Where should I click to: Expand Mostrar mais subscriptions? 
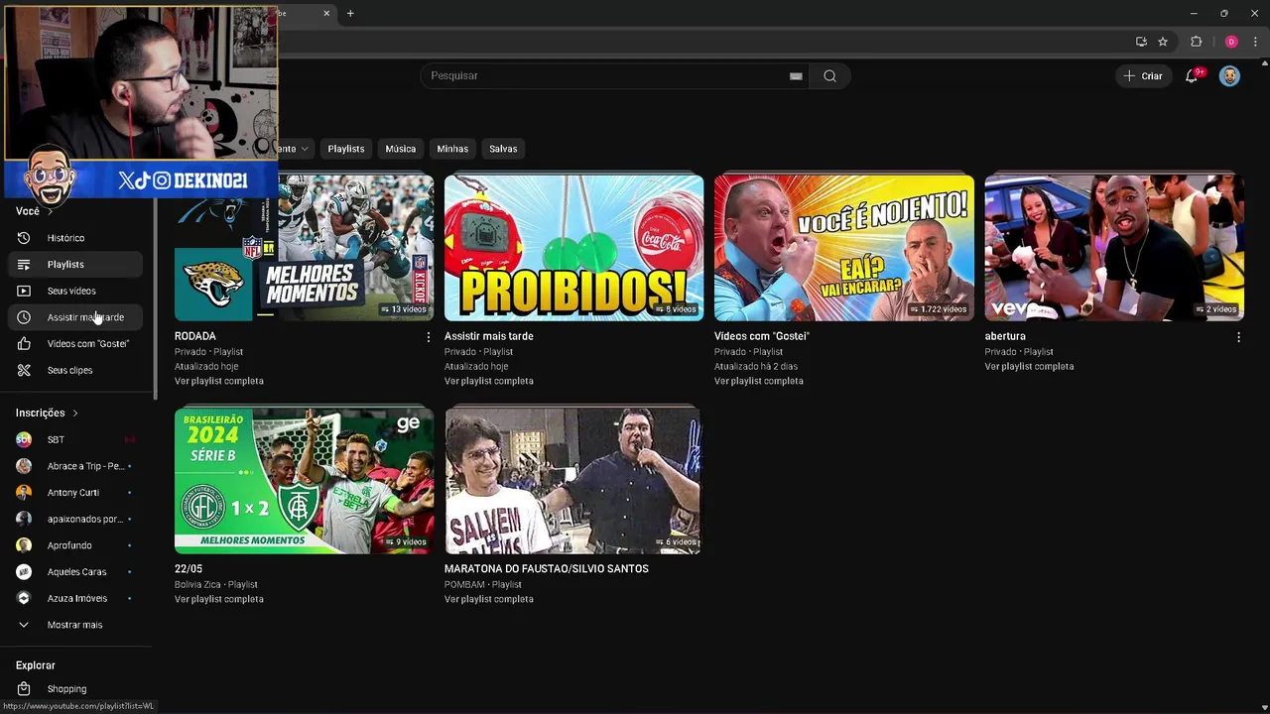click(74, 625)
